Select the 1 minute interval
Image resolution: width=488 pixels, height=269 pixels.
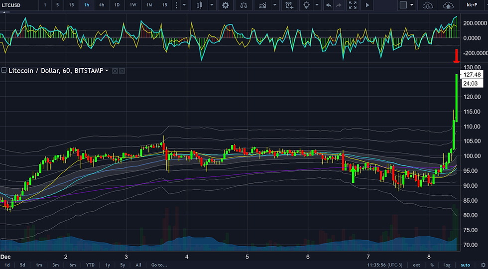coord(45,5)
